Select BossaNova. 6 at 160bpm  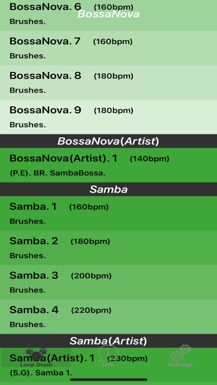click(108, 15)
